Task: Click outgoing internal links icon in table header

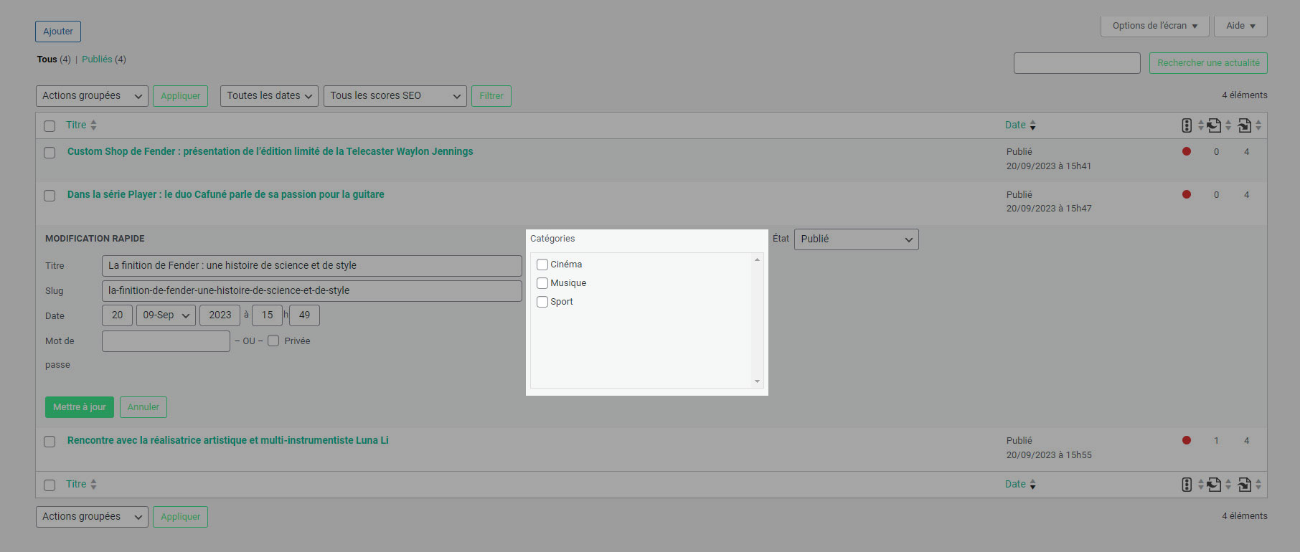Action: [x=1214, y=125]
